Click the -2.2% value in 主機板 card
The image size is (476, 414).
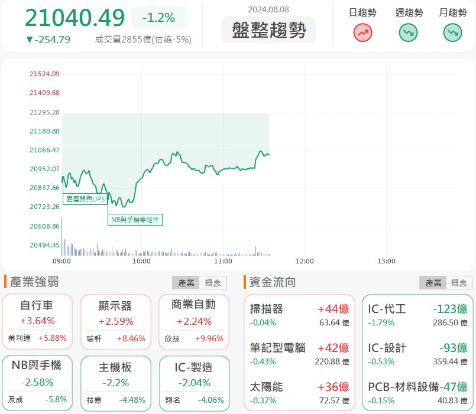(116, 383)
